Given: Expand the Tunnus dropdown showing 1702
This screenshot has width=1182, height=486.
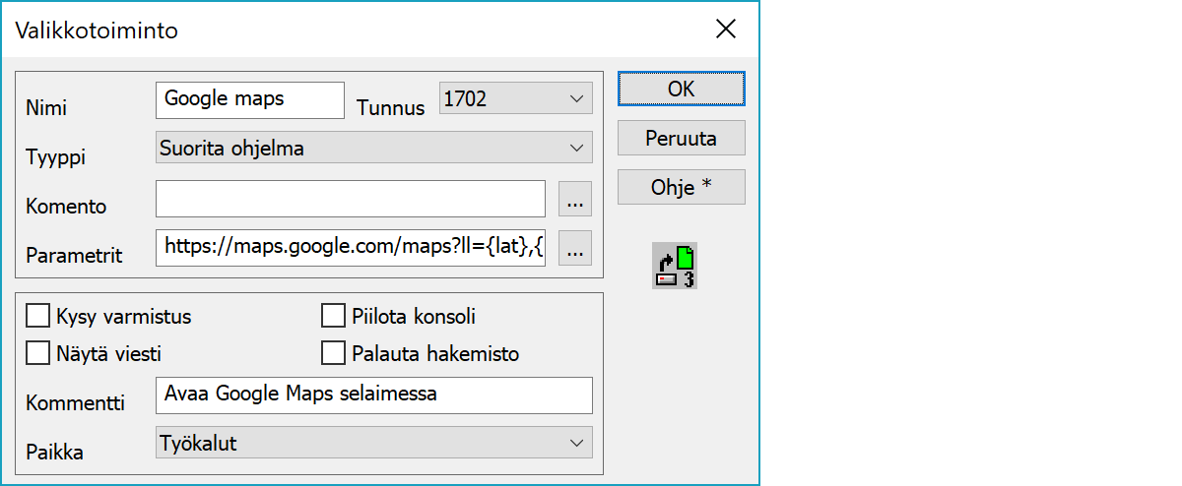Looking at the screenshot, I should pyautogui.click(x=514, y=98).
